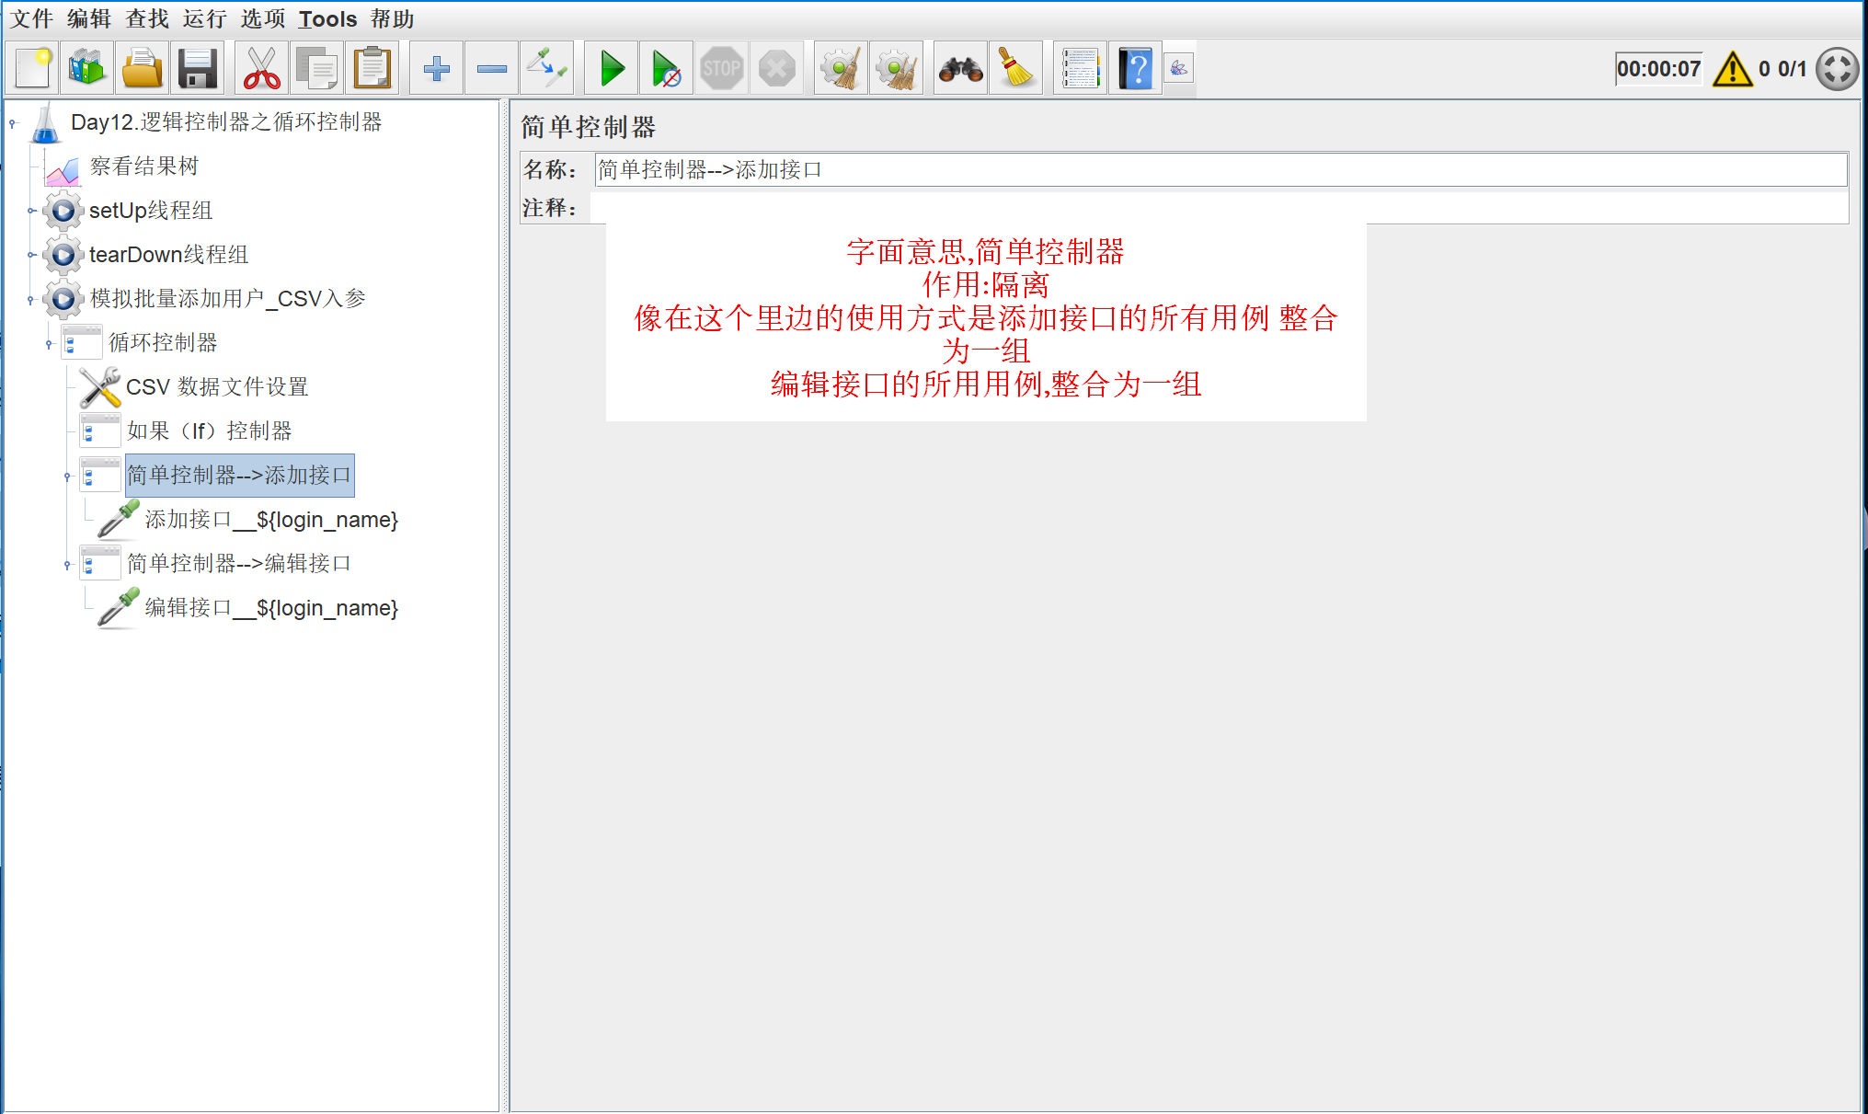
Task: Click the Templates icon in toolbar
Action: click(86, 69)
